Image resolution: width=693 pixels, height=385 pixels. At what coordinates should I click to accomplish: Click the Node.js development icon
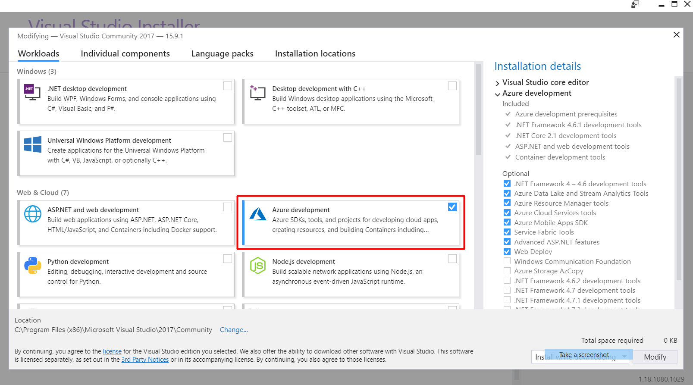[258, 266]
